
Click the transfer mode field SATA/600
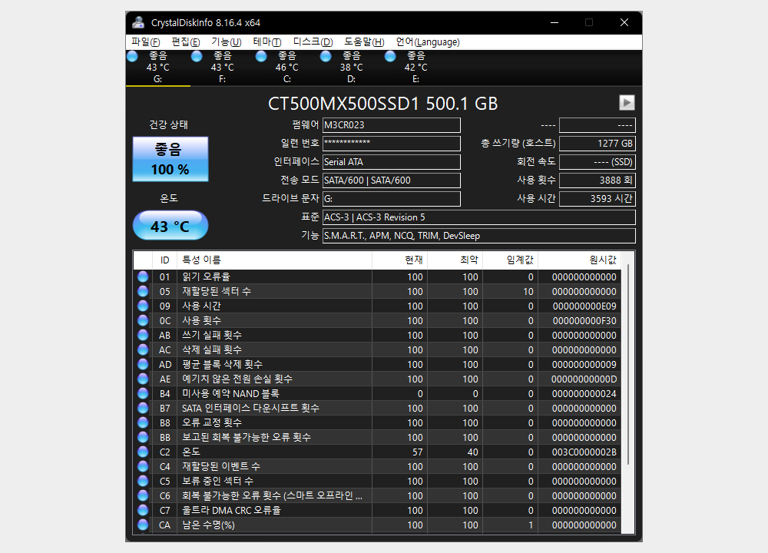click(x=392, y=180)
